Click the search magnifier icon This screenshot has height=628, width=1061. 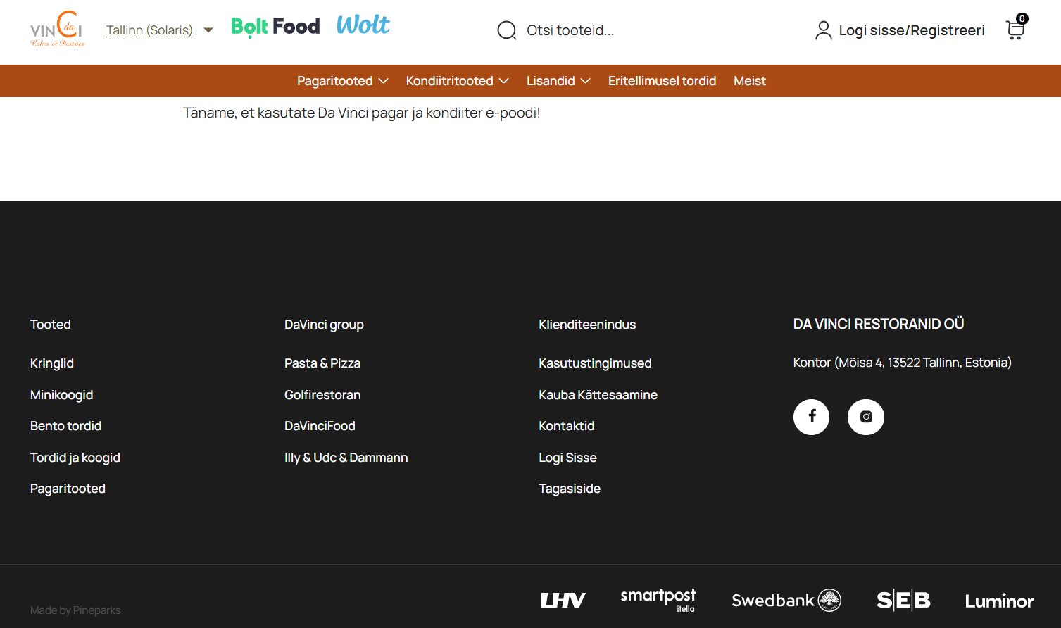click(507, 30)
